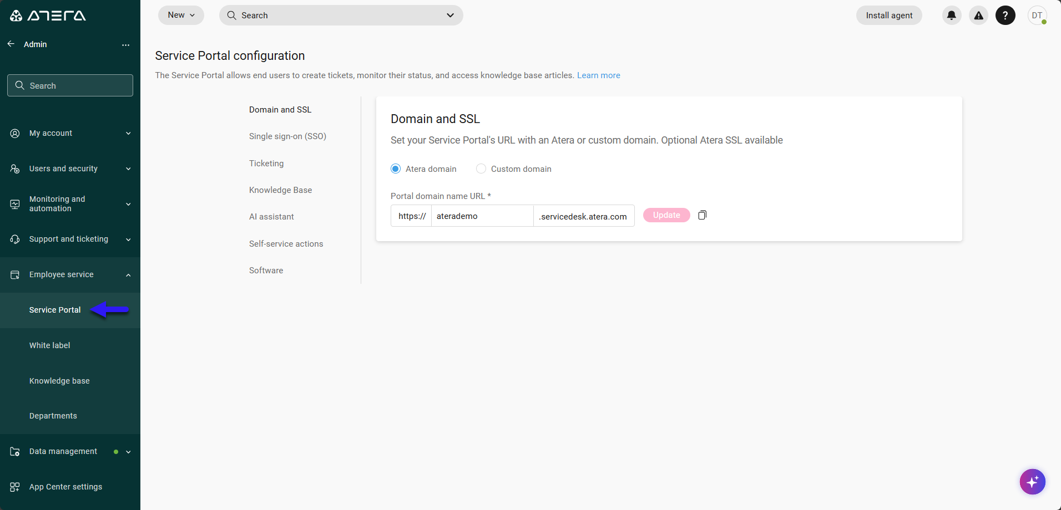Open the AI assistant tab
The image size is (1061, 510).
click(271, 217)
